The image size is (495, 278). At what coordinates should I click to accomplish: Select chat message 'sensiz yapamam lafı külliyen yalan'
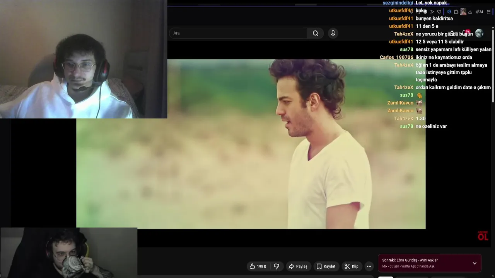454,49
